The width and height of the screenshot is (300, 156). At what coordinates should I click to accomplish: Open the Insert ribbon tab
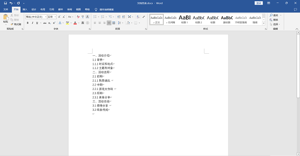pyautogui.click(x=25, y=9)
